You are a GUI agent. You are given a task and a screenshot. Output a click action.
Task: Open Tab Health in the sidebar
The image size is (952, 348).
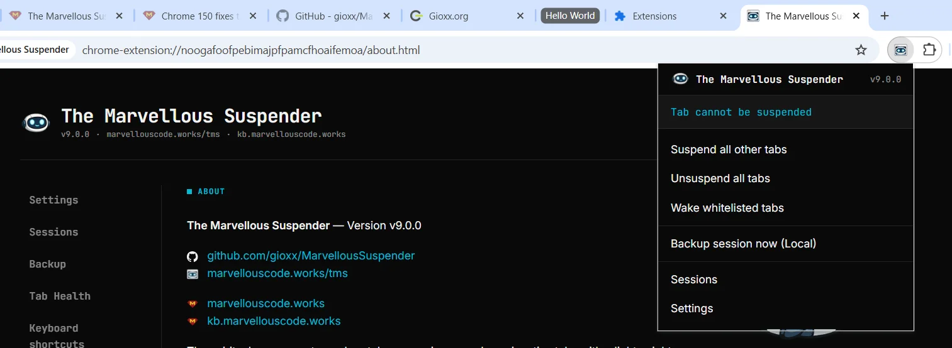(60, 296)
